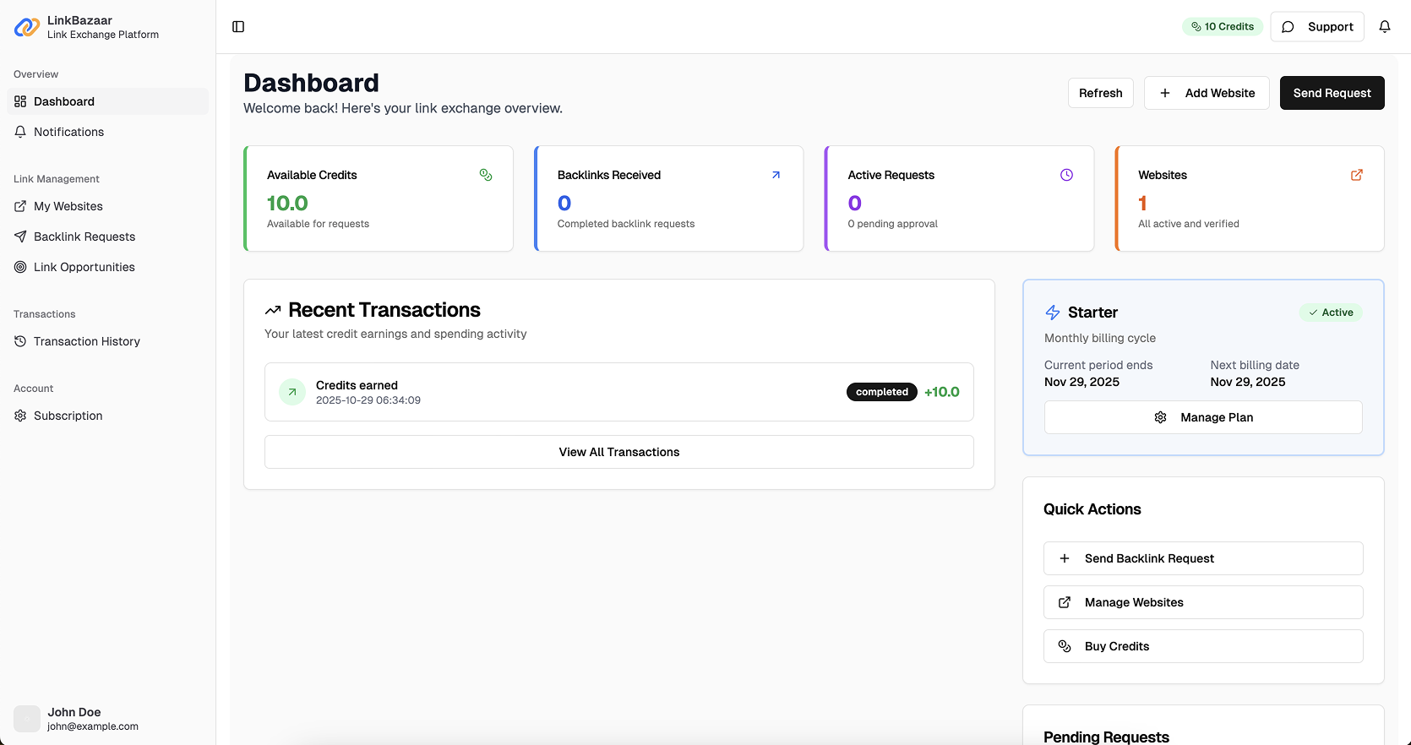1411x745 pixels.
Task: Click the 2025-10-29 06:34:09 timestamp
Action: (x=368, y=400)
